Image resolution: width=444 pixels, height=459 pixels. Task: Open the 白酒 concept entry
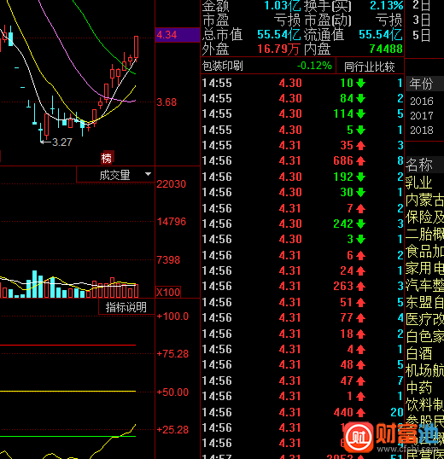[419, 353]
